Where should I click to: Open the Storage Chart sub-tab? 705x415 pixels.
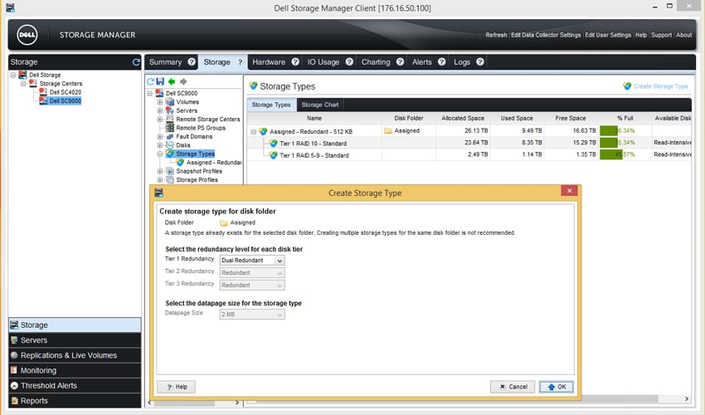click(319, 105)
